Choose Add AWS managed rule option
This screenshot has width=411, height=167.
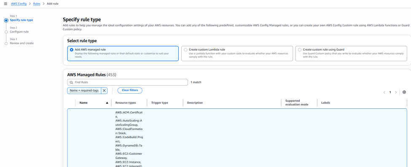click(123, 54)
